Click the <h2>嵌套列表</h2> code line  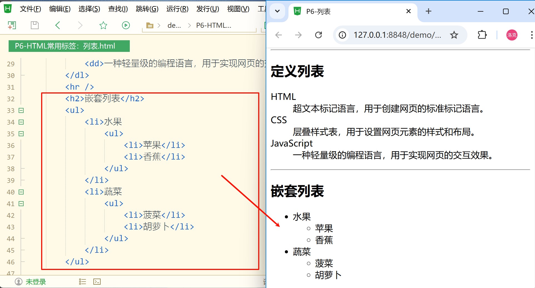[x=105, y=98]
